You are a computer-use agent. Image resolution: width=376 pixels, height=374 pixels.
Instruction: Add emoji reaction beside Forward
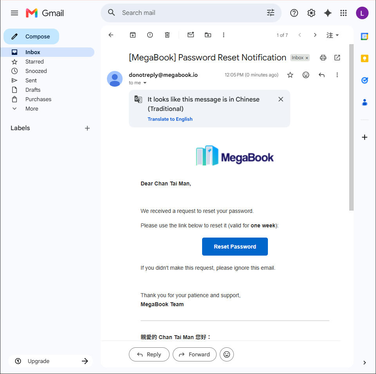pyautogui.click(x=227, y=354)
